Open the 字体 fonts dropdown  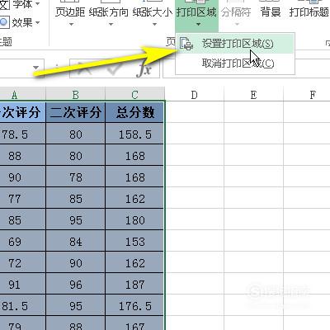[21, 4]
